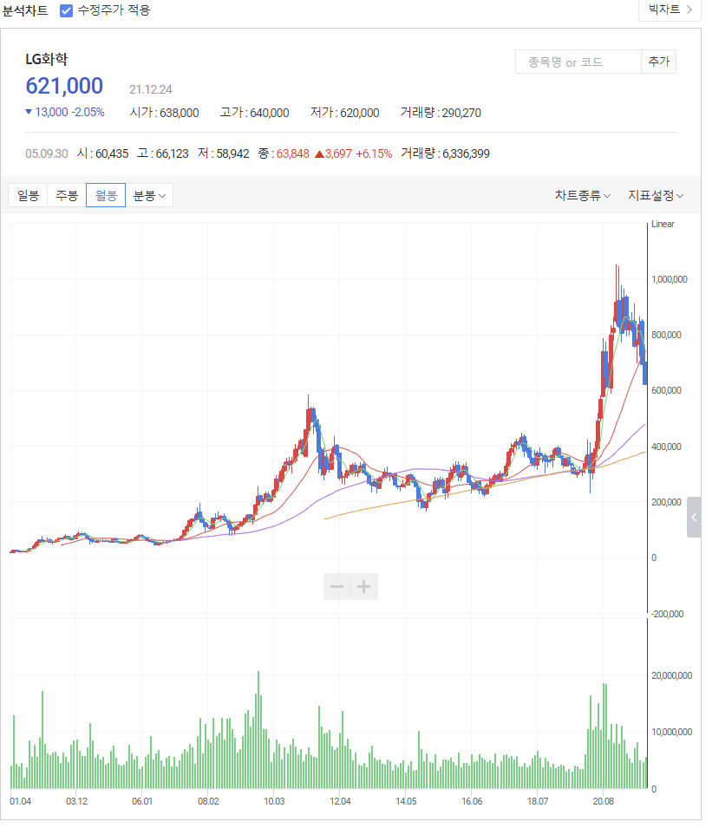Click the 거래량: 6,336,399 volume text
Screen dimensions: 712x828
(x=445, y=153)
